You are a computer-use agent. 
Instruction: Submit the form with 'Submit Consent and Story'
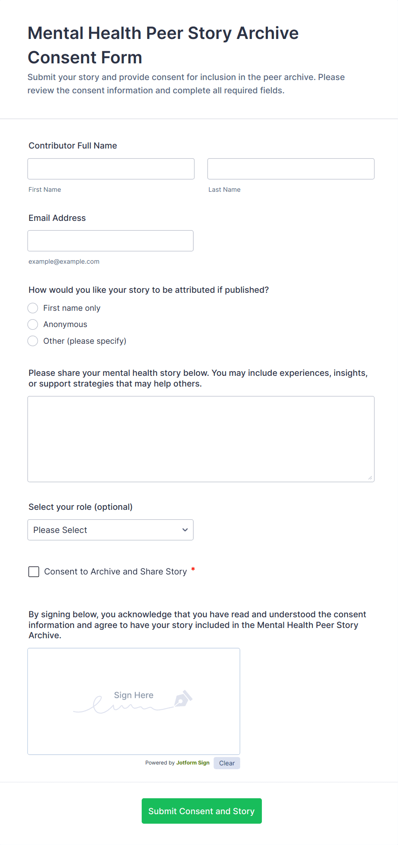pyautogui.click(x=202, y=811)
